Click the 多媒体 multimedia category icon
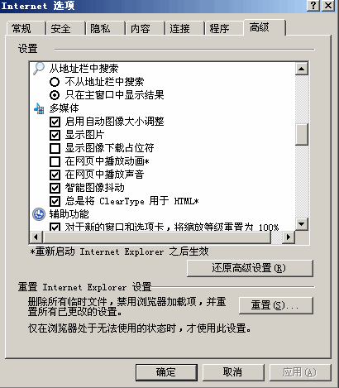Image resolution: width=339 pixels, height=388 pixels. click(39, 108)
